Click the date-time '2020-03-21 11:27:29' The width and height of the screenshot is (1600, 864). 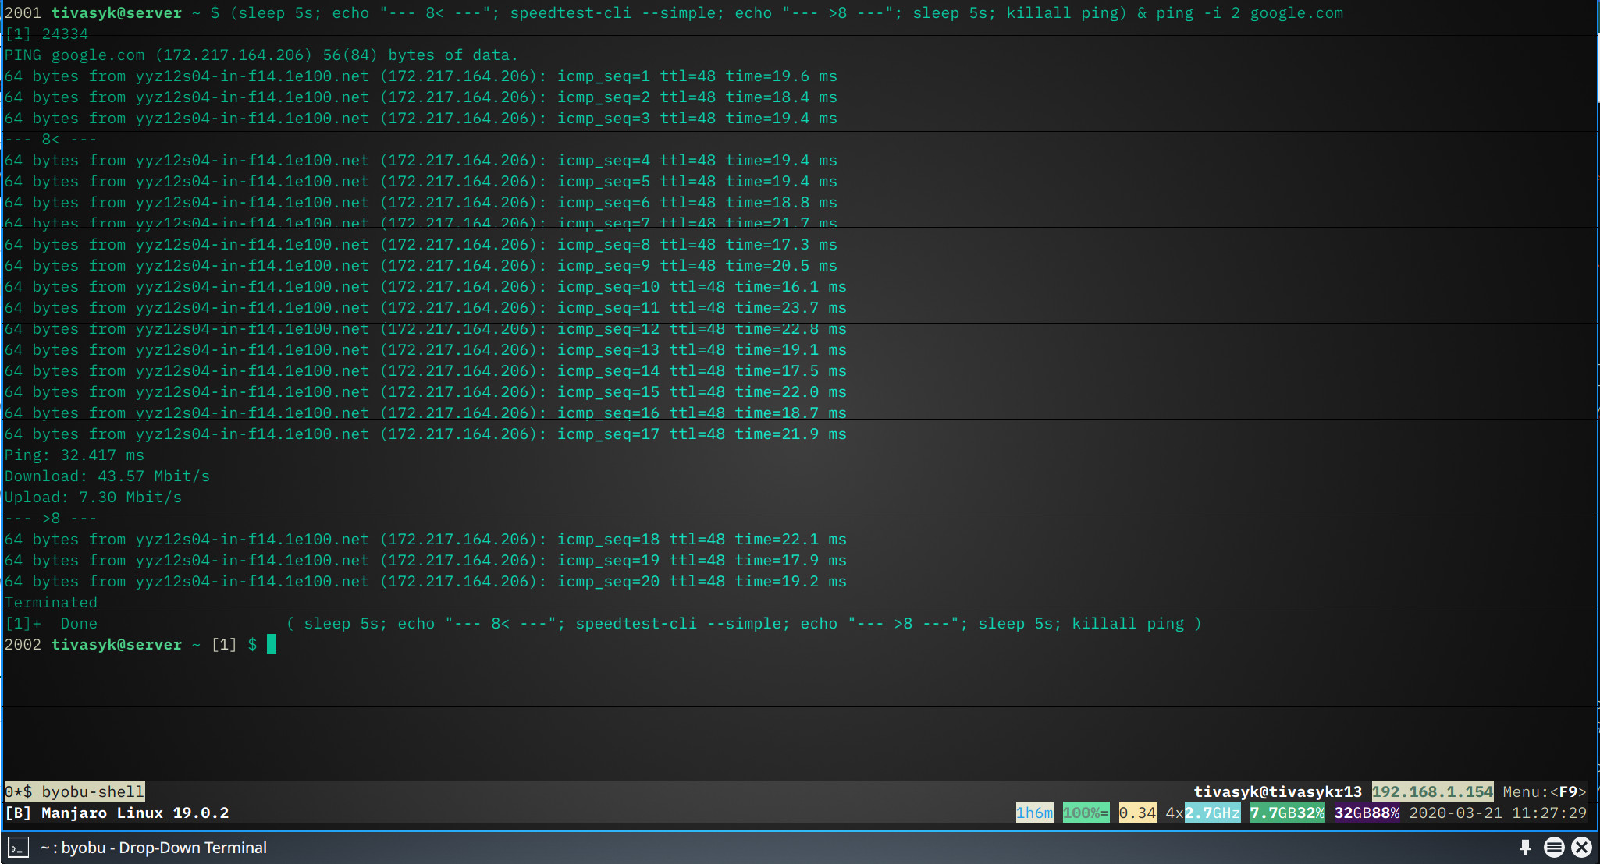1498,813
